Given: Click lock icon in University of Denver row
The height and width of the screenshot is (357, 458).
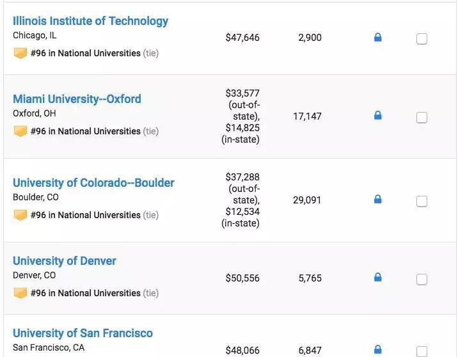Looking at the screenshot, I should 377,278.
